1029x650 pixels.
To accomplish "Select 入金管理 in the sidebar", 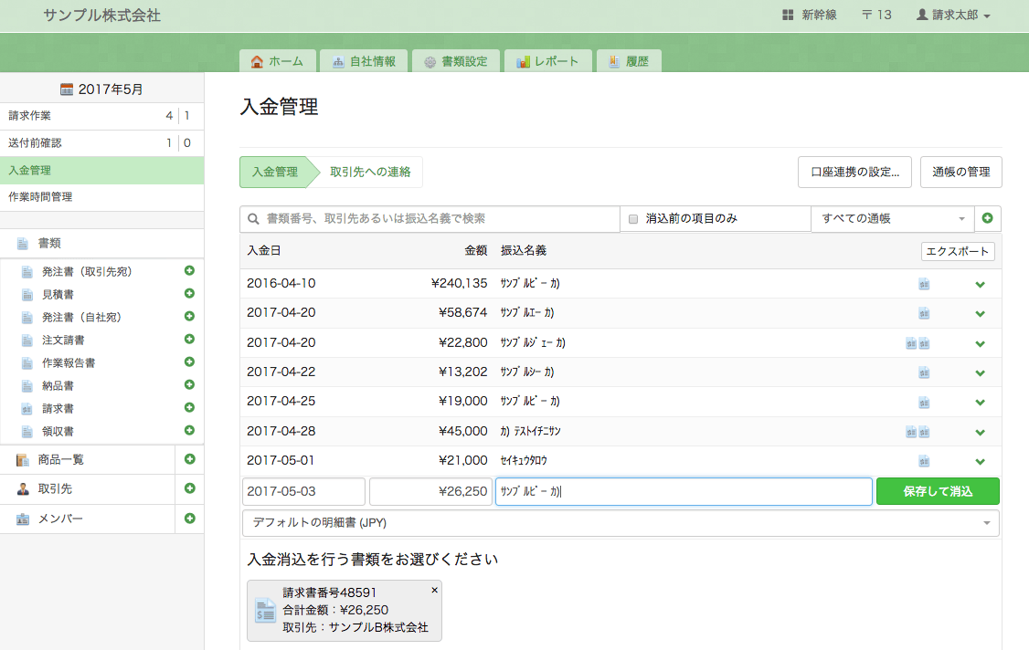I will click(101, 171).
